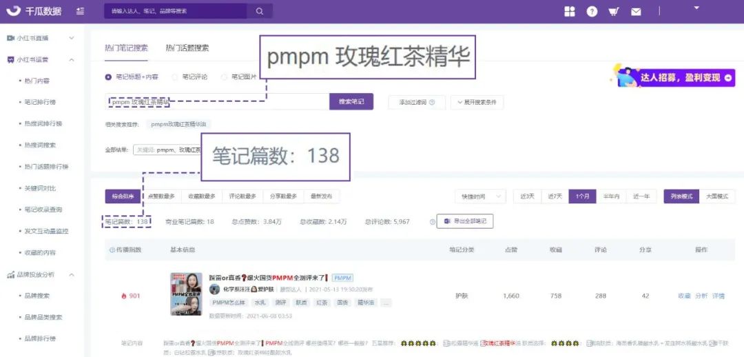This screenshot has height=357, width=744.
Task: Open 品牌搜索 in sidebar
Action: pos(37,295)
